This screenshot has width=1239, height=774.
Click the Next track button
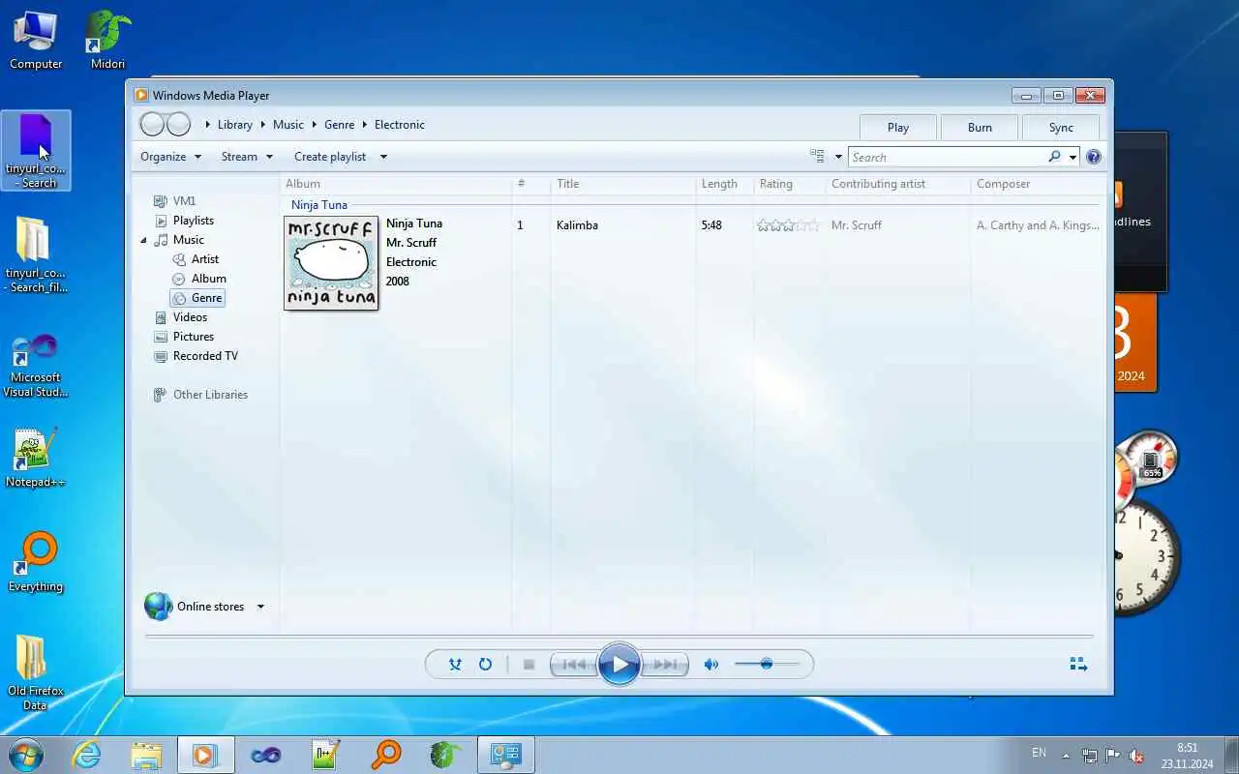click(665, 665)
